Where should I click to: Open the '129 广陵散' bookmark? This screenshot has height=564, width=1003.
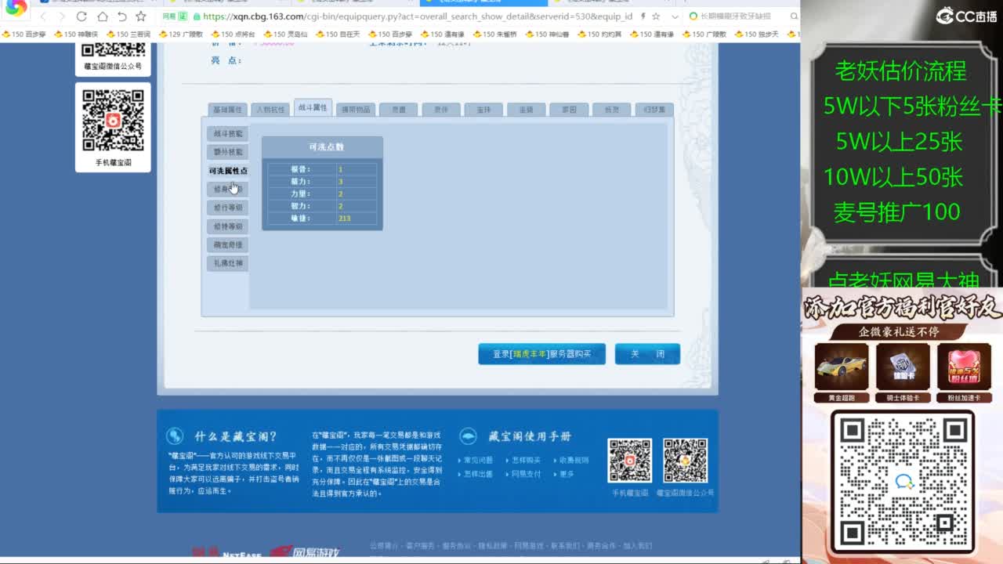click(181, 34)
